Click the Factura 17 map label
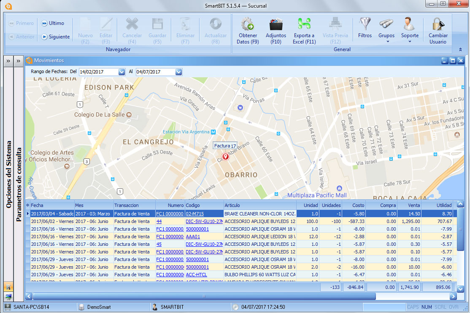Screen dimensions: 470x313 pyautogui.click(x=225, y=146)
